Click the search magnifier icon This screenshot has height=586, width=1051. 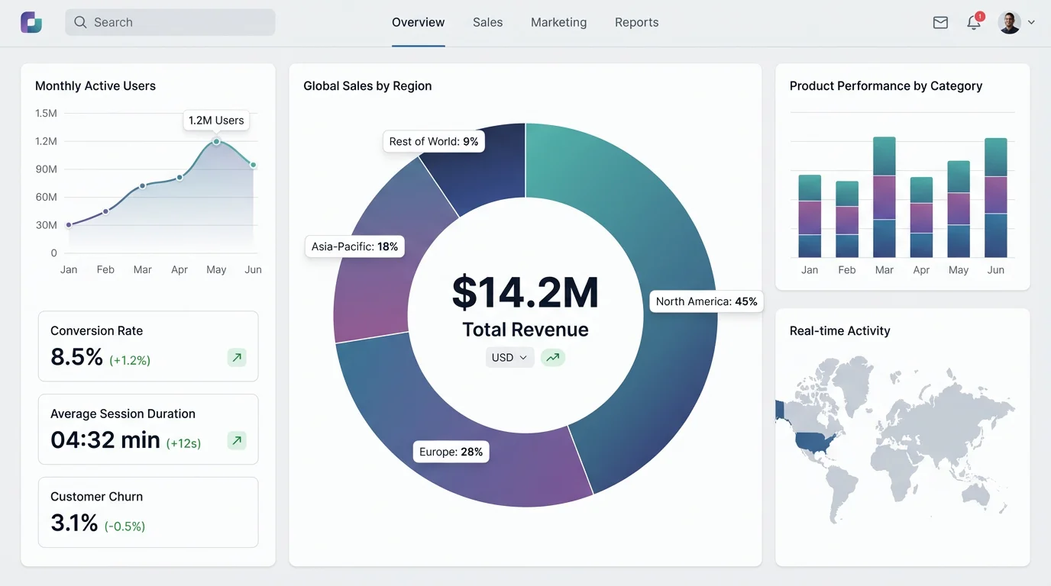coord(80,22)
